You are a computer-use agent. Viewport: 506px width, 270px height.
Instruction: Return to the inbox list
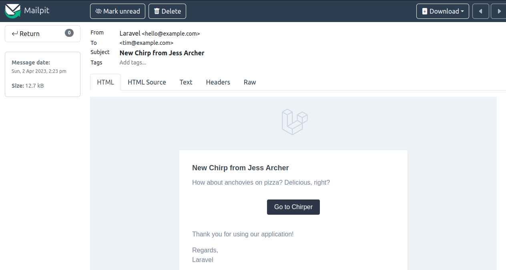26,34
